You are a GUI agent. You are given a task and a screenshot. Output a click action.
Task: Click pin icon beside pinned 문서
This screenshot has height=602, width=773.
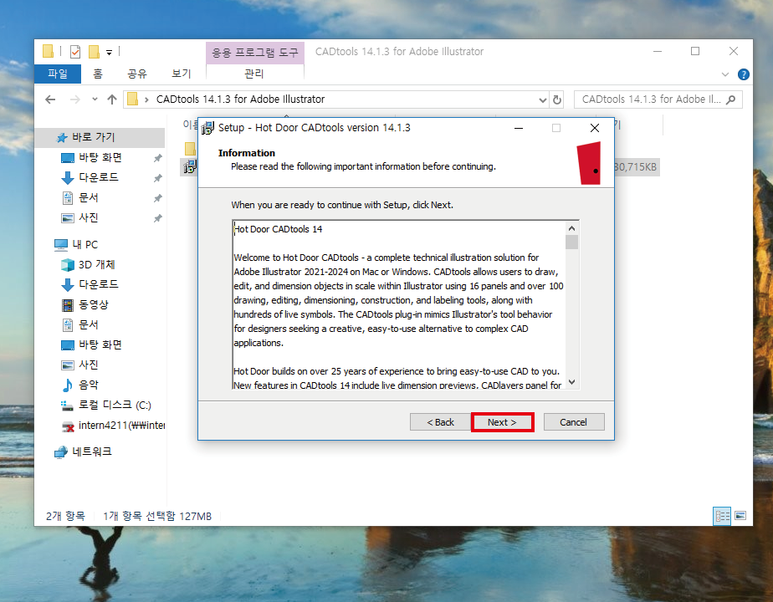coord(158,198)
